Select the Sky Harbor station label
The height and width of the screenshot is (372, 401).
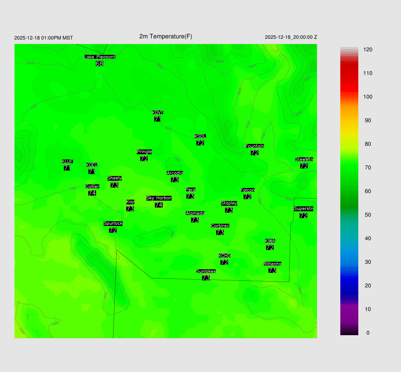[x=159, y=198]
